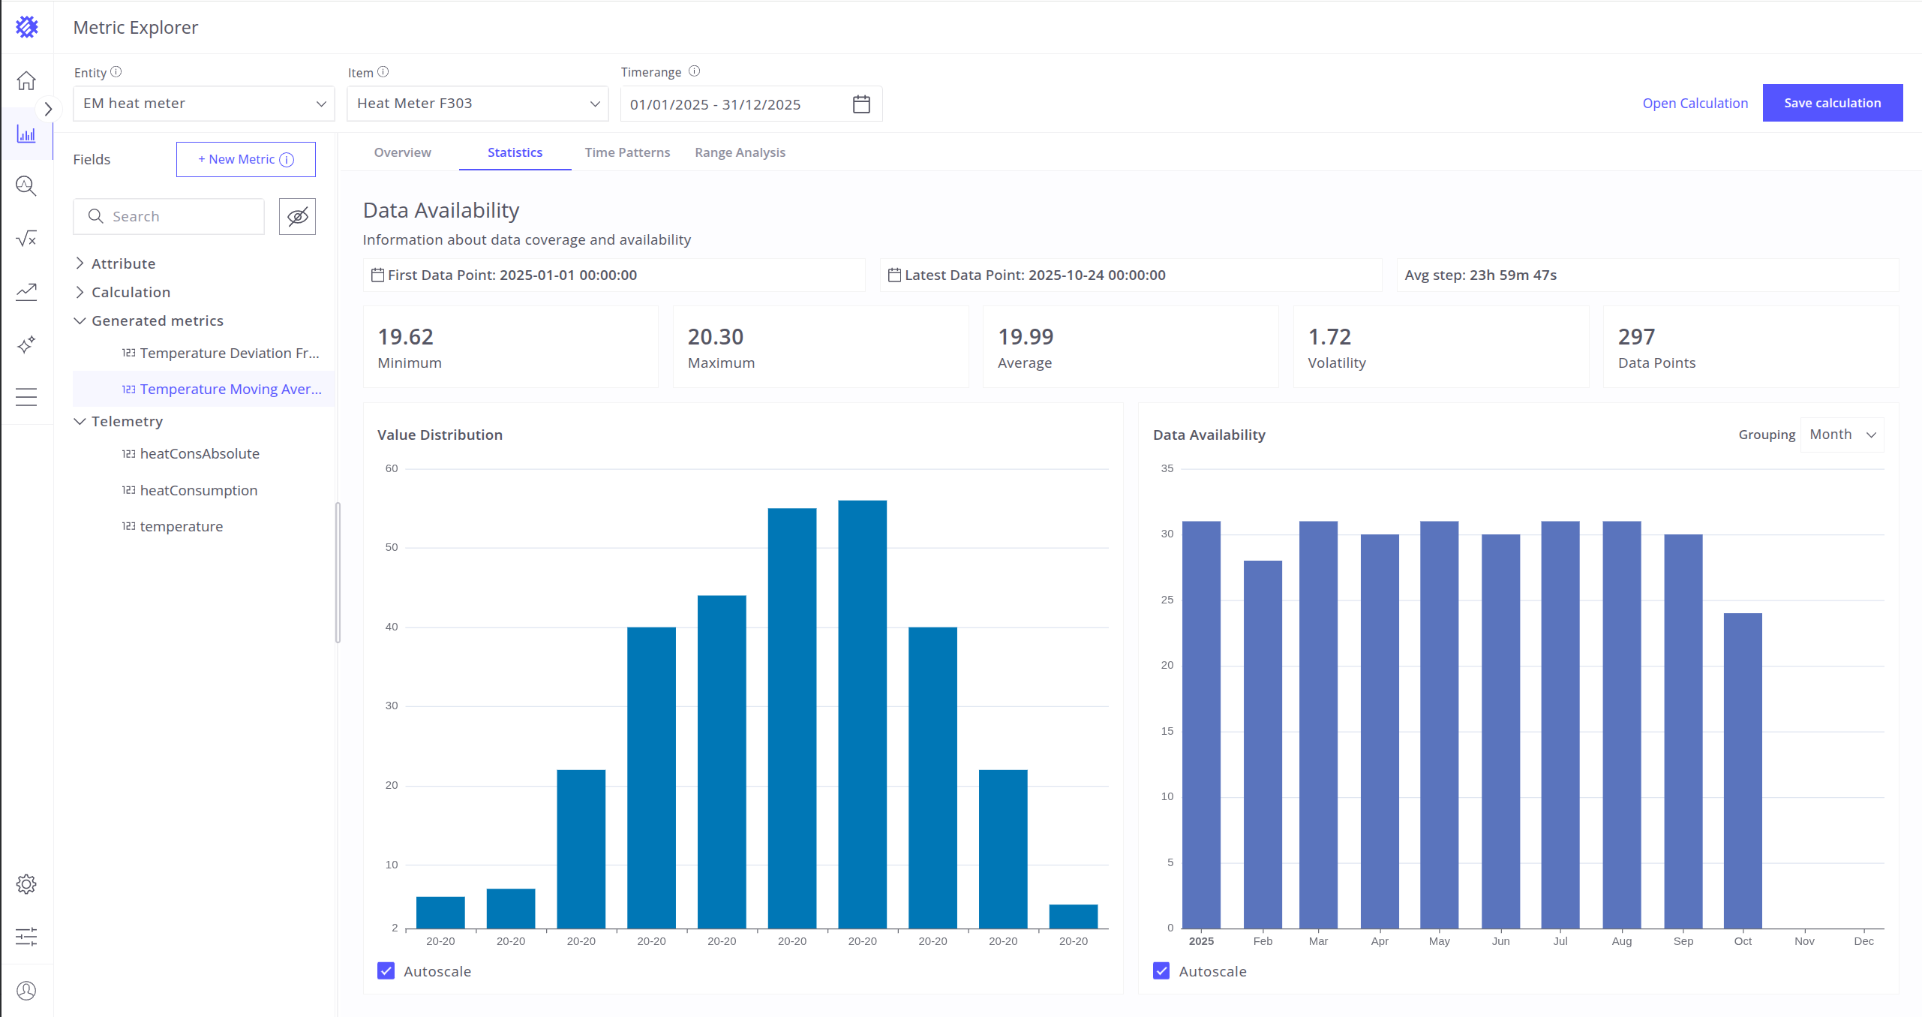Viewport: 1922px width, 1017px height.
Task: Click the Open Calculation link
Action: (x=1695, y=104)
